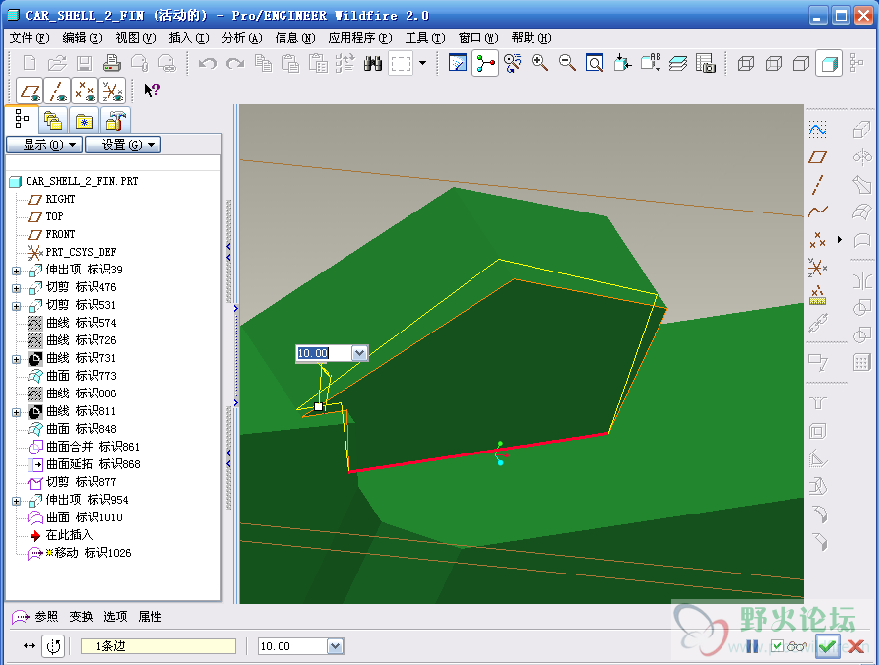Click the 10.00 dashboard value field
879x665 pixels.
(292, 646)
